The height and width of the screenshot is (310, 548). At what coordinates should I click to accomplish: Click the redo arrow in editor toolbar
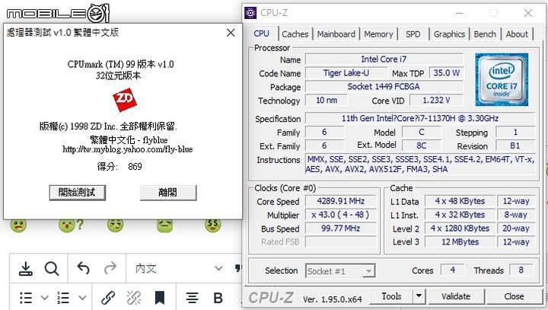pyautogui.click(x=110, y=268)
